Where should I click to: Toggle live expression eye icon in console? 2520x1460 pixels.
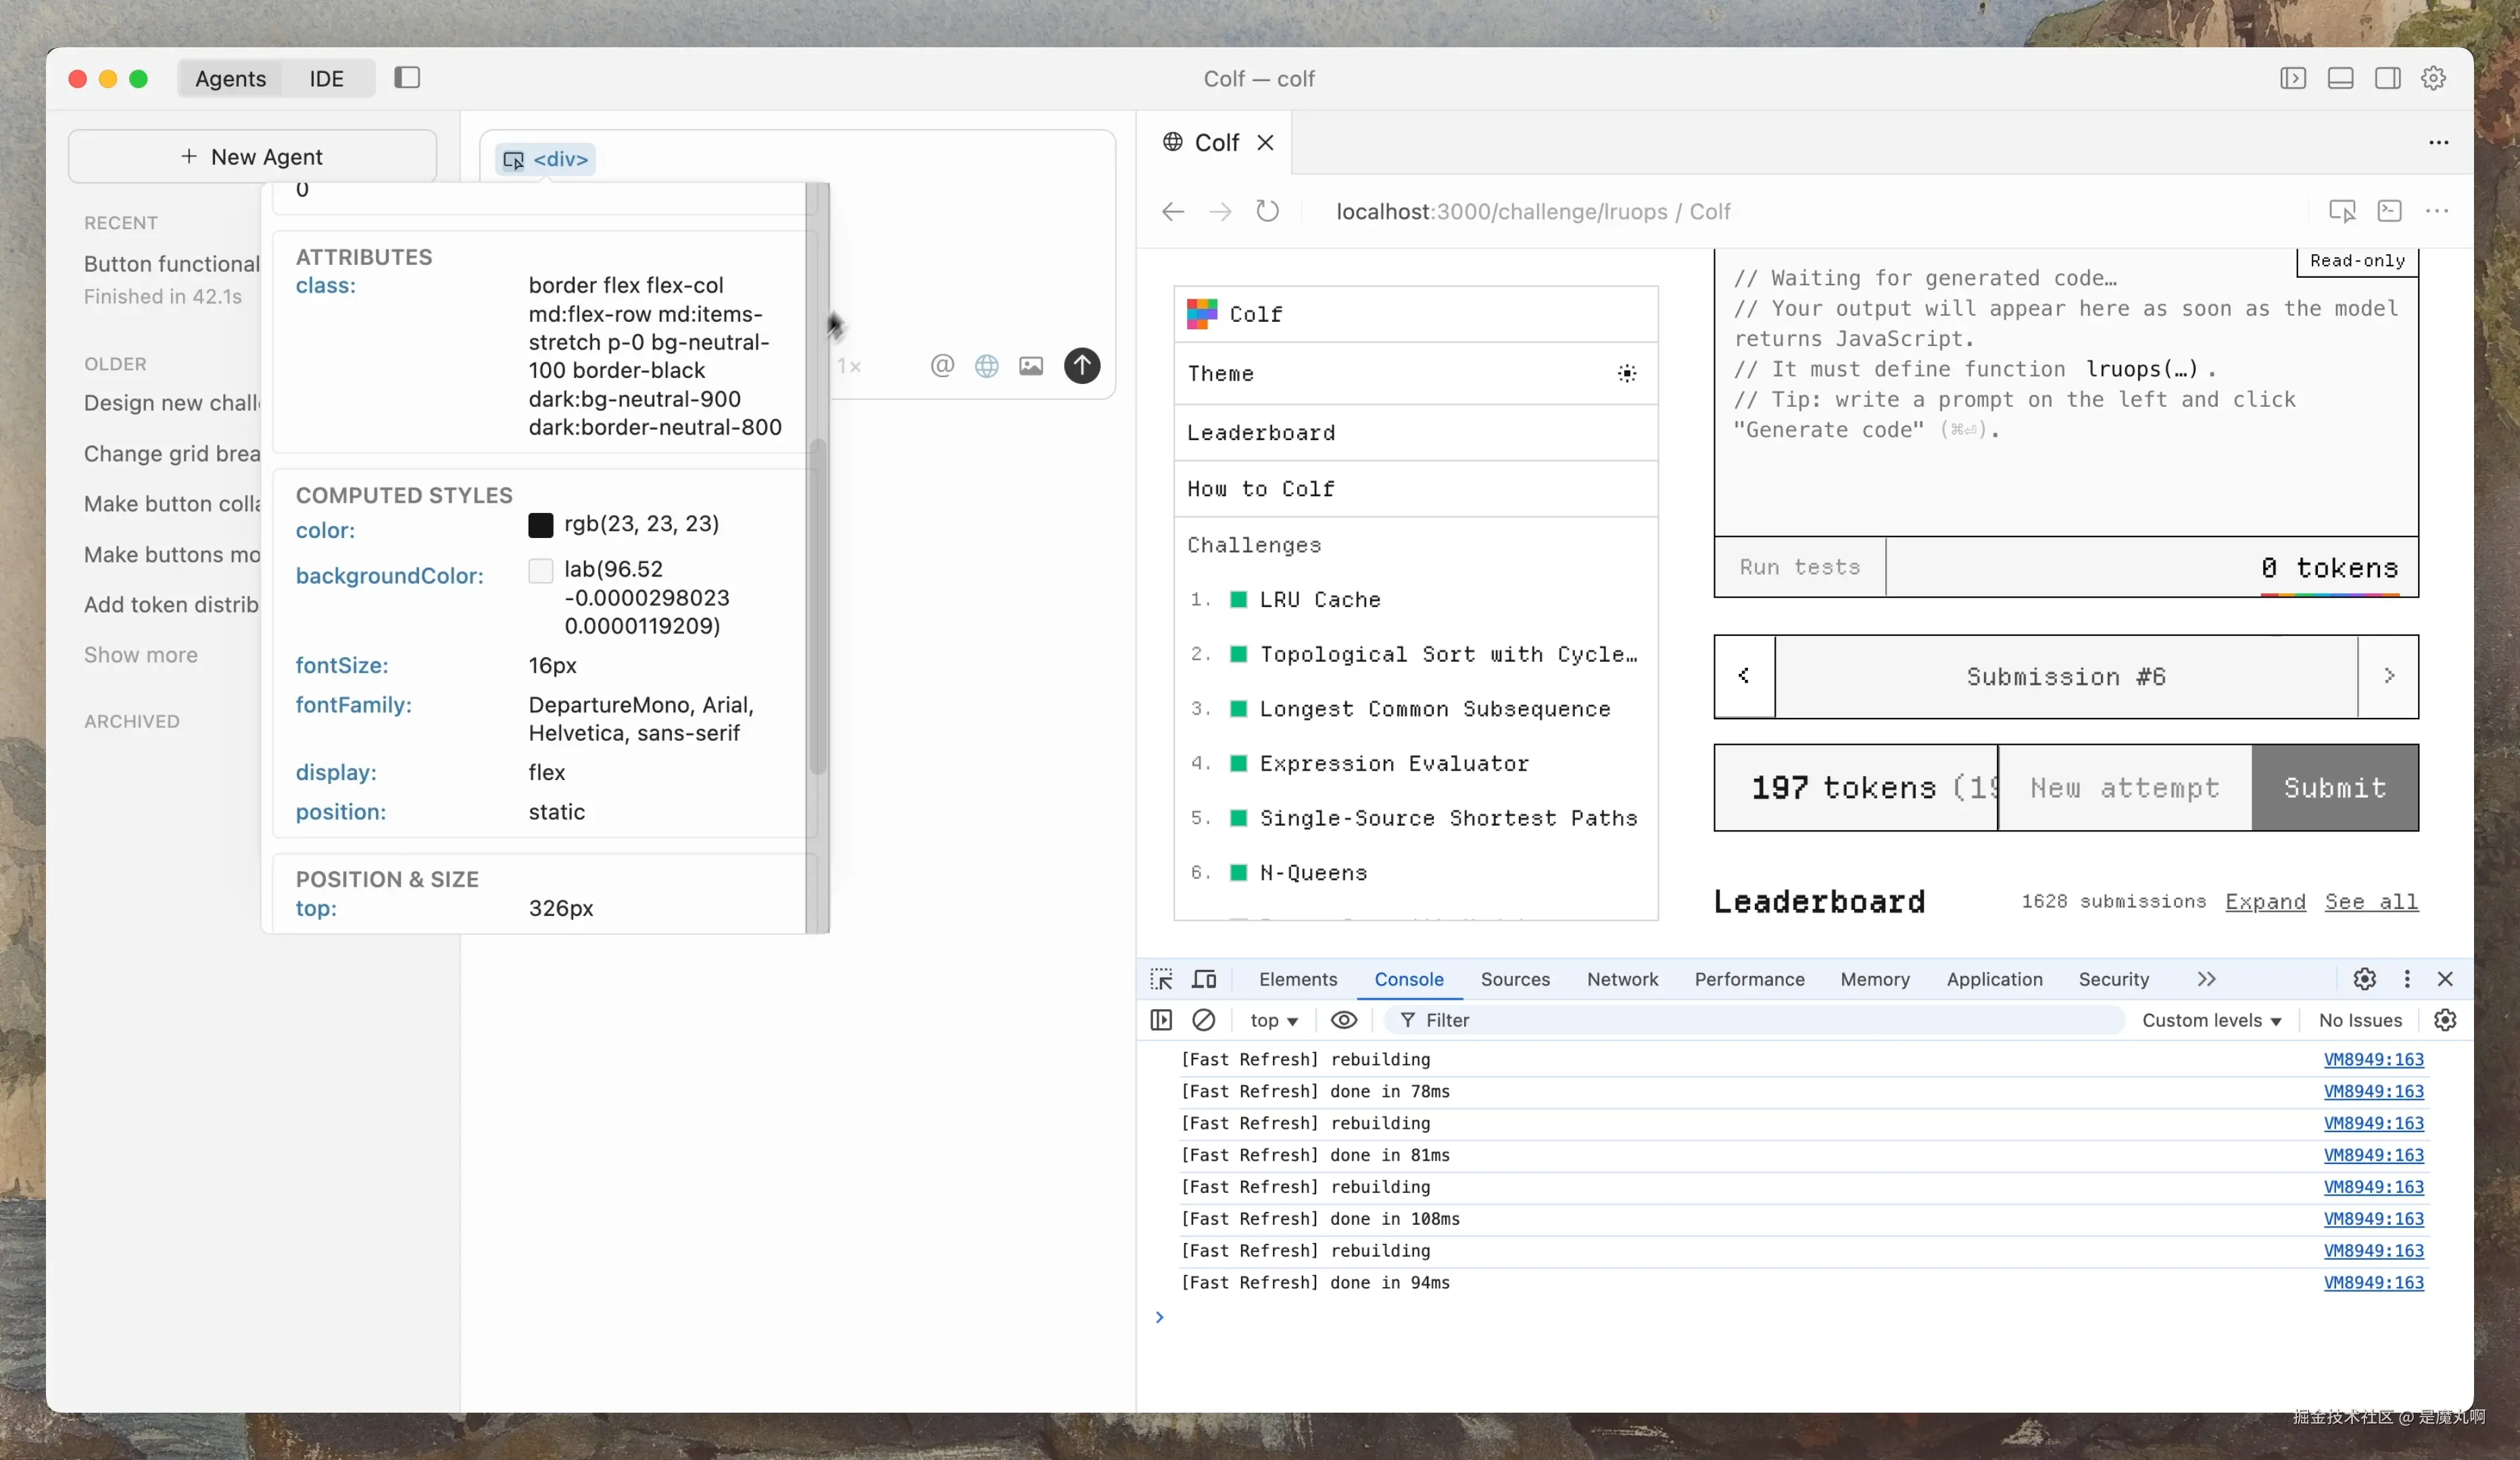(1343, 1020)
